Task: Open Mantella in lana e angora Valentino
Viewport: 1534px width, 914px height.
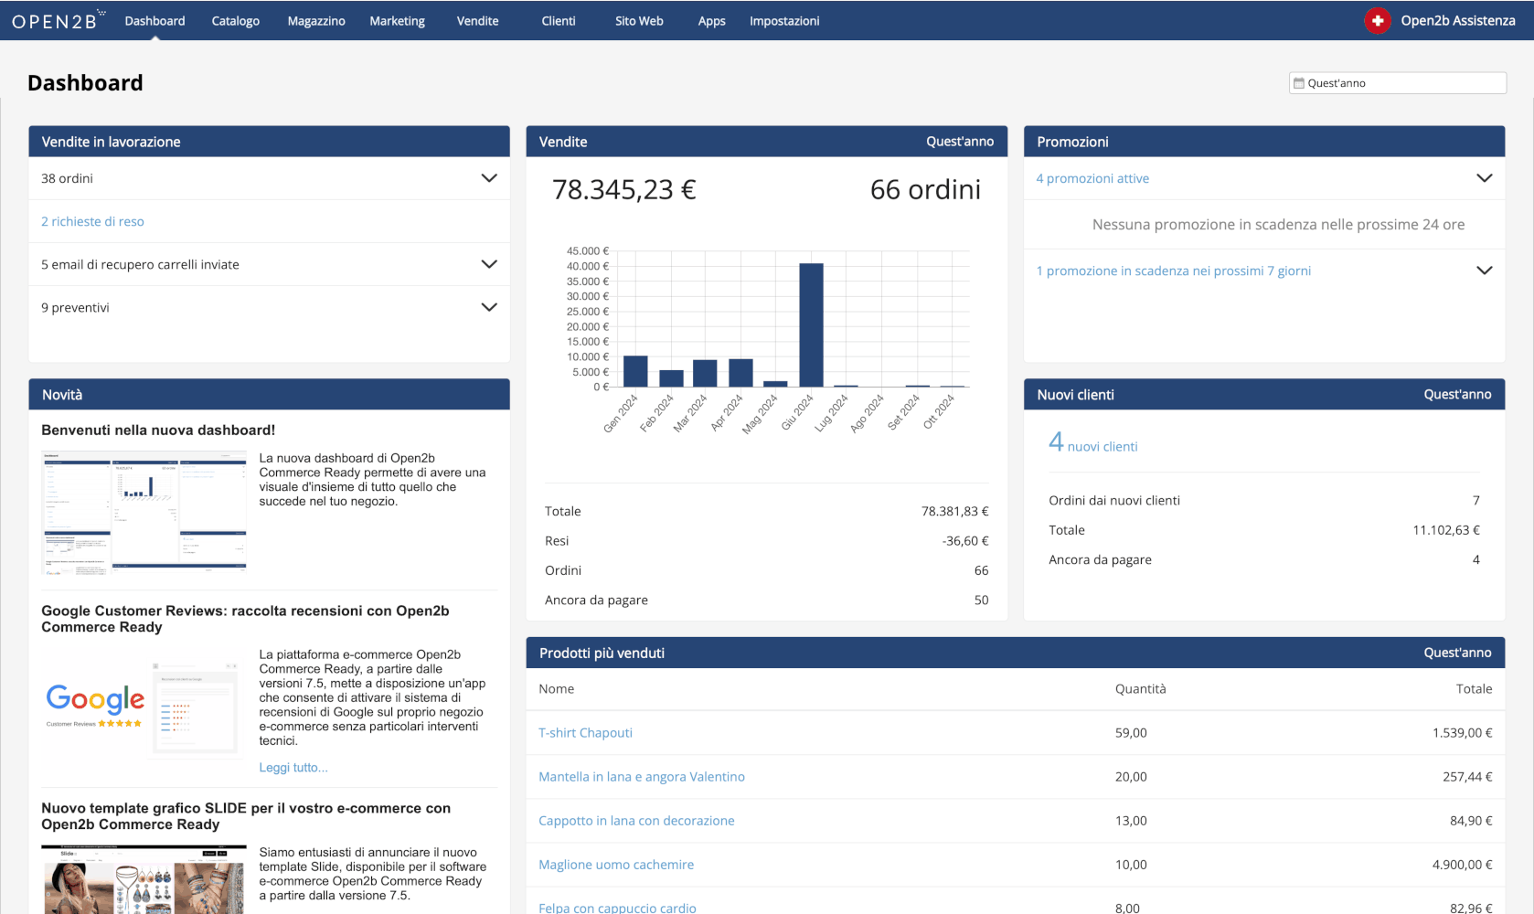Action: tap(642, 777)
